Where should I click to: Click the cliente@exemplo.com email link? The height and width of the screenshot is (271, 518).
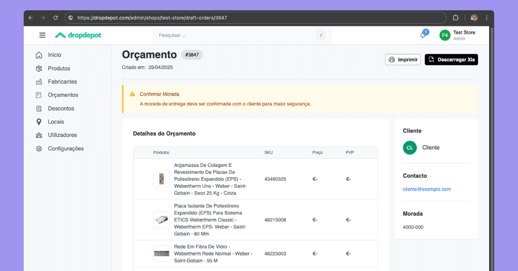coord(426,189)
